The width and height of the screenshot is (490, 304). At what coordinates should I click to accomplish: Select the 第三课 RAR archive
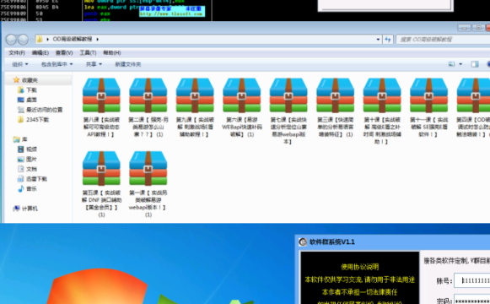point(336,107)
